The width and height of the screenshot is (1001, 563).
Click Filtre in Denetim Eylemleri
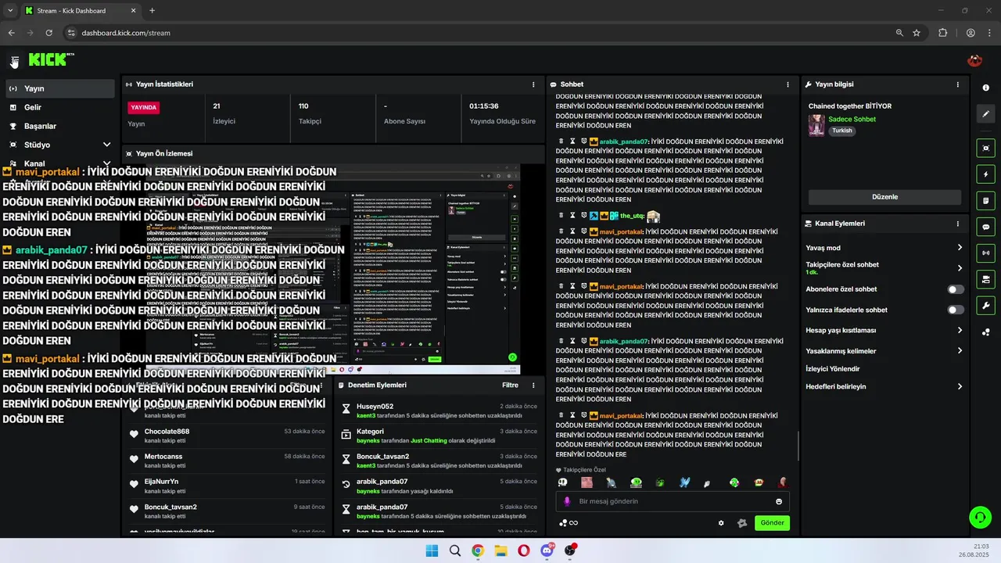tap(510, 385)
